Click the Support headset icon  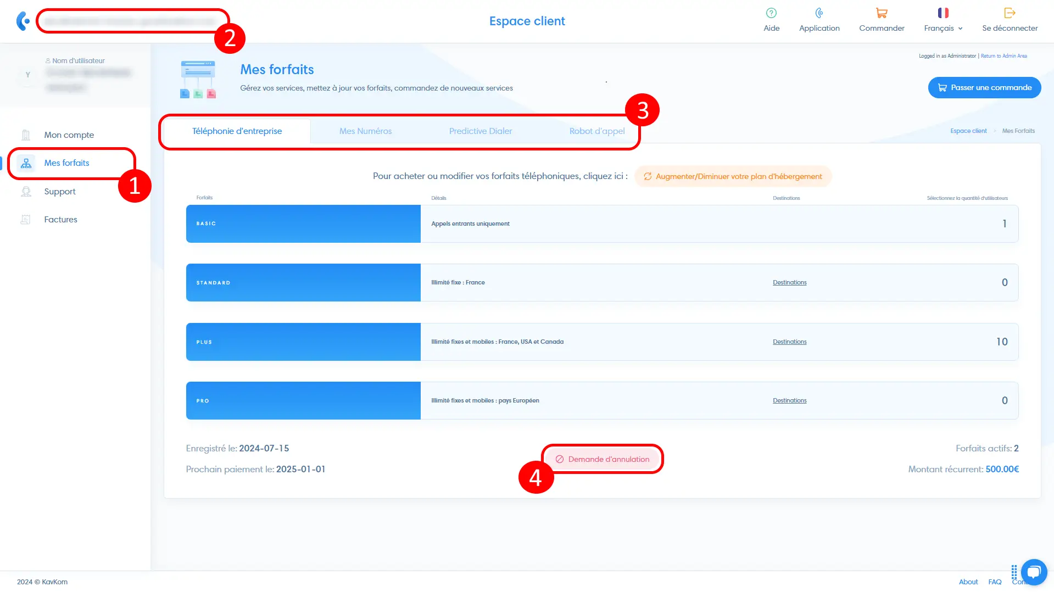[26, 192]
